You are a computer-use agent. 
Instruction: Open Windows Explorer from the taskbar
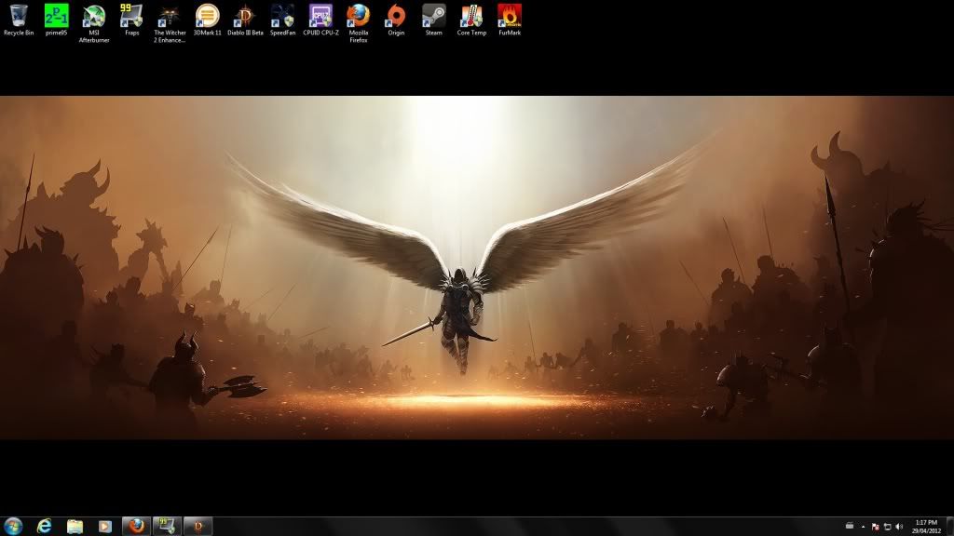(75, 527)
